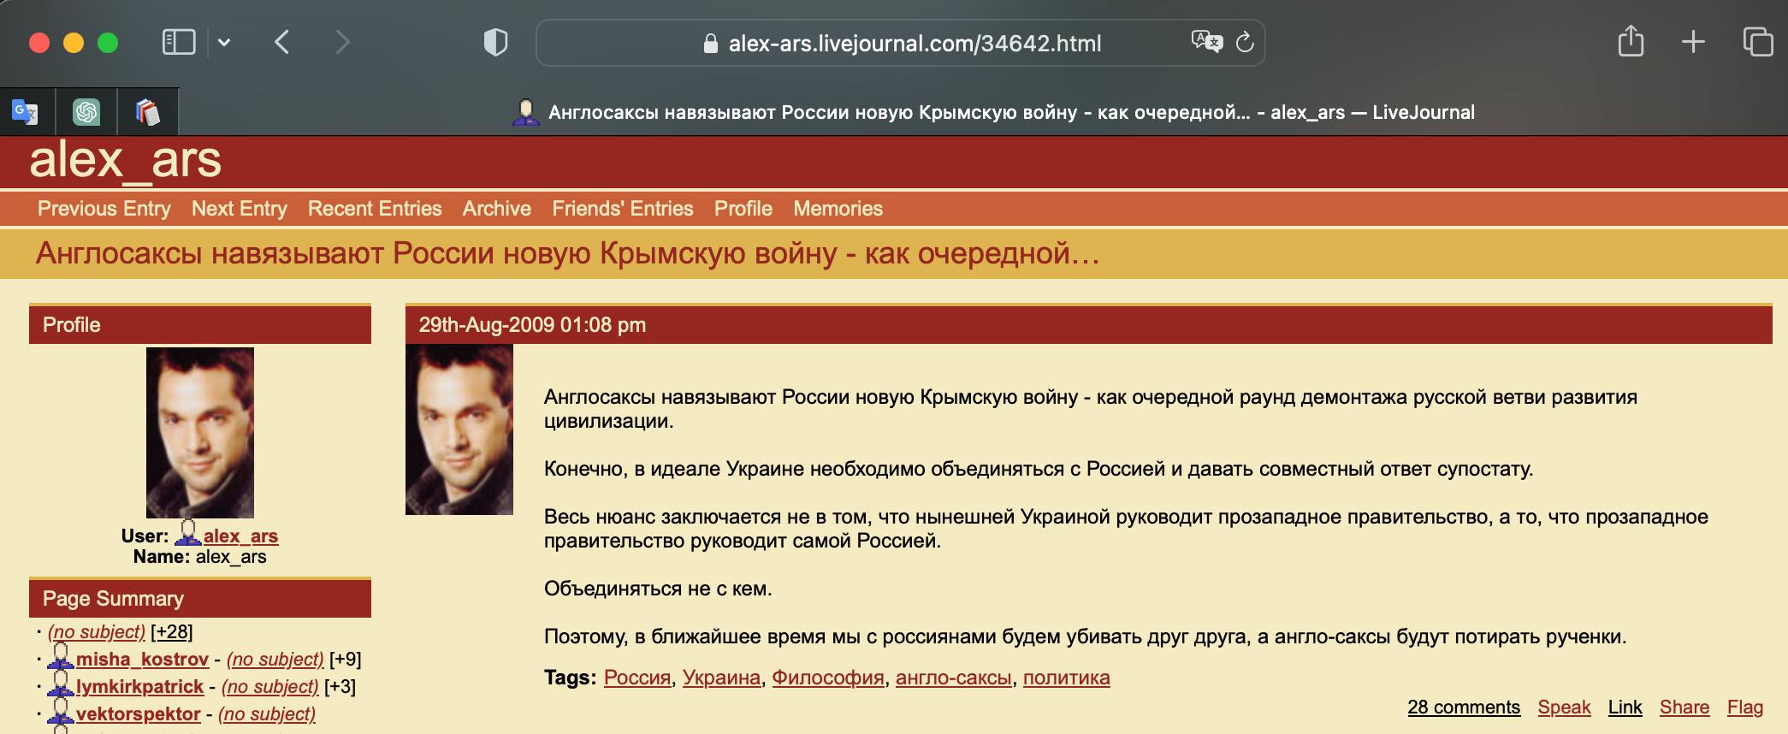
Task: Click the translate page icon in address bar
Action: [1206, 42]
